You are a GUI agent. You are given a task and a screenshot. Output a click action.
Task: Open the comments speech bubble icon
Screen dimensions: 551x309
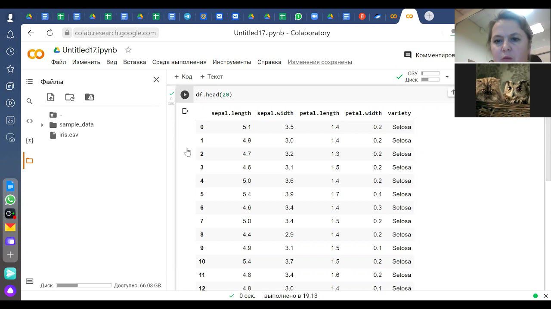click(x=408, y=55)
